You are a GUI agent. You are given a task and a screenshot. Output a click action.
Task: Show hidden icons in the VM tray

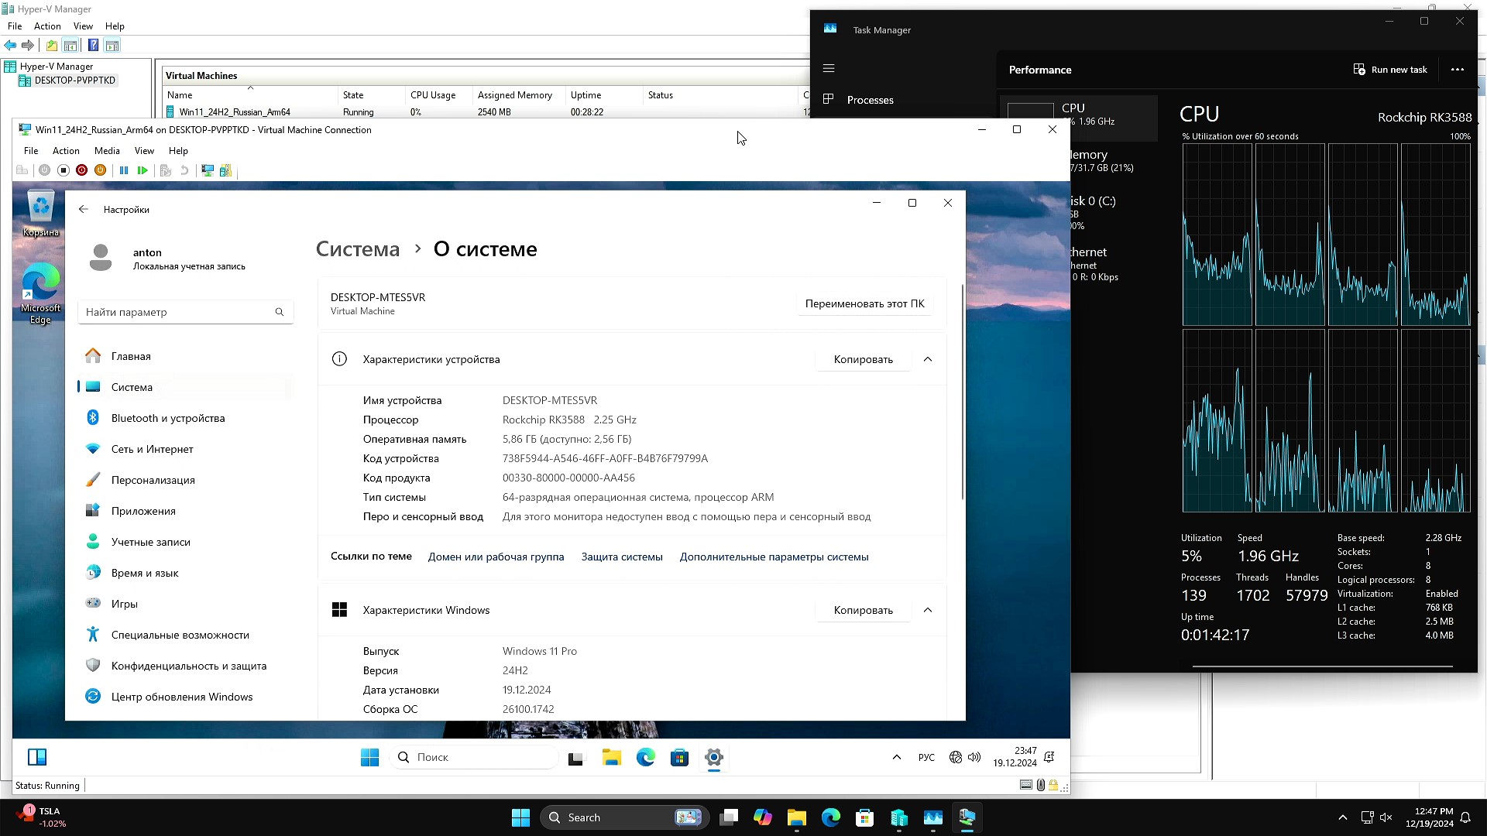click(897, 757)
